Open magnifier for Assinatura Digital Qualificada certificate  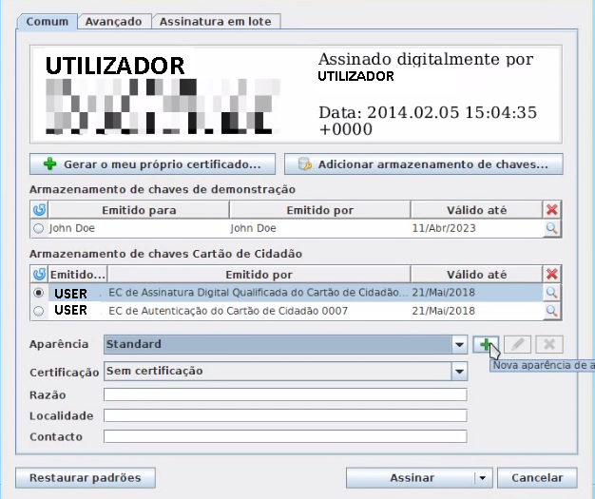pos(552,293)
